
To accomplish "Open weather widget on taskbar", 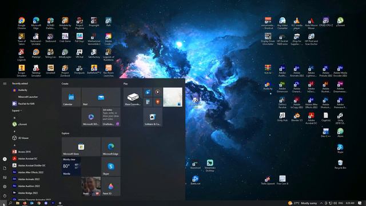I will coord(303,203).
